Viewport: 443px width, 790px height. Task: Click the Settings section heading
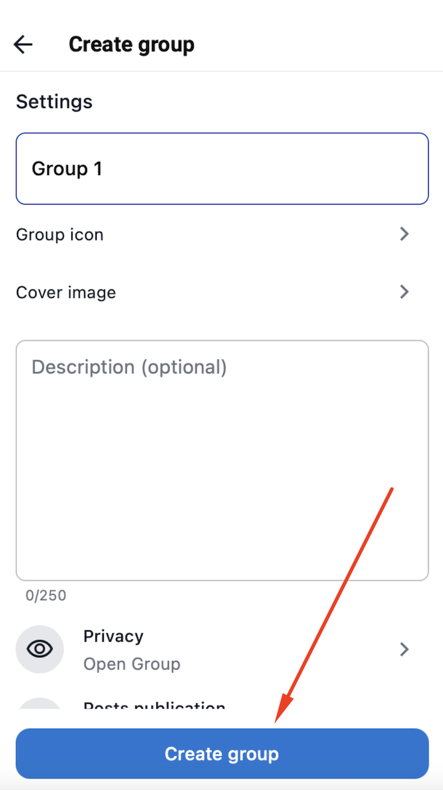coord(54,101)
